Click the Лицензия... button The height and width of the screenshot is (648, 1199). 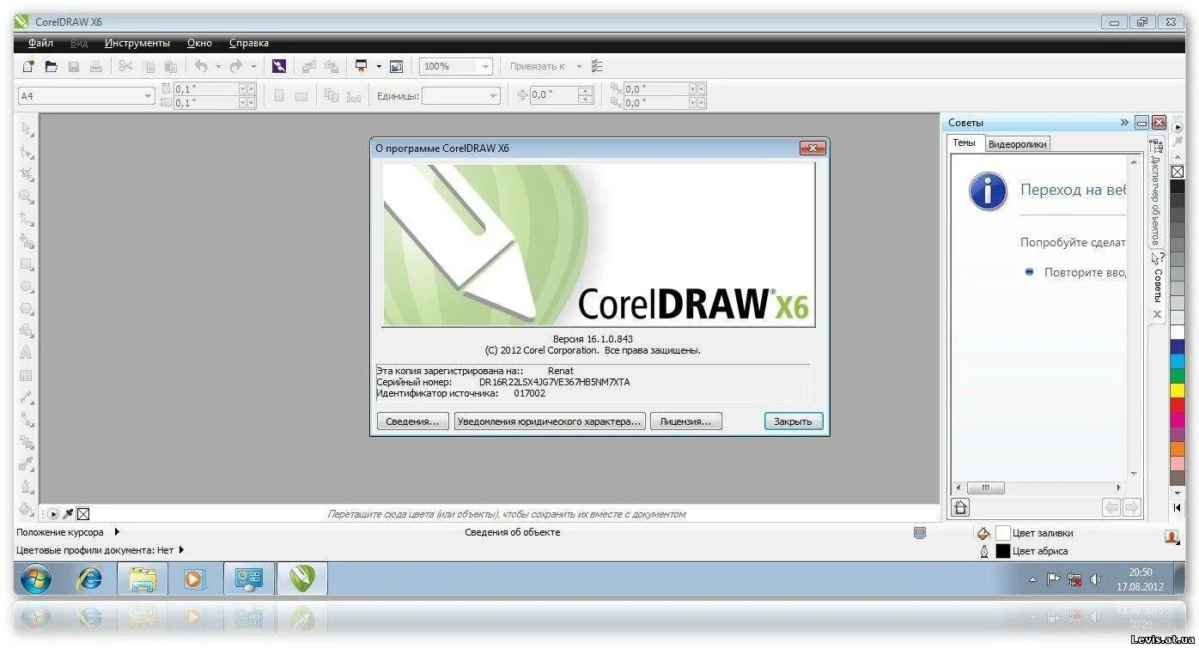tap(685, 421)
